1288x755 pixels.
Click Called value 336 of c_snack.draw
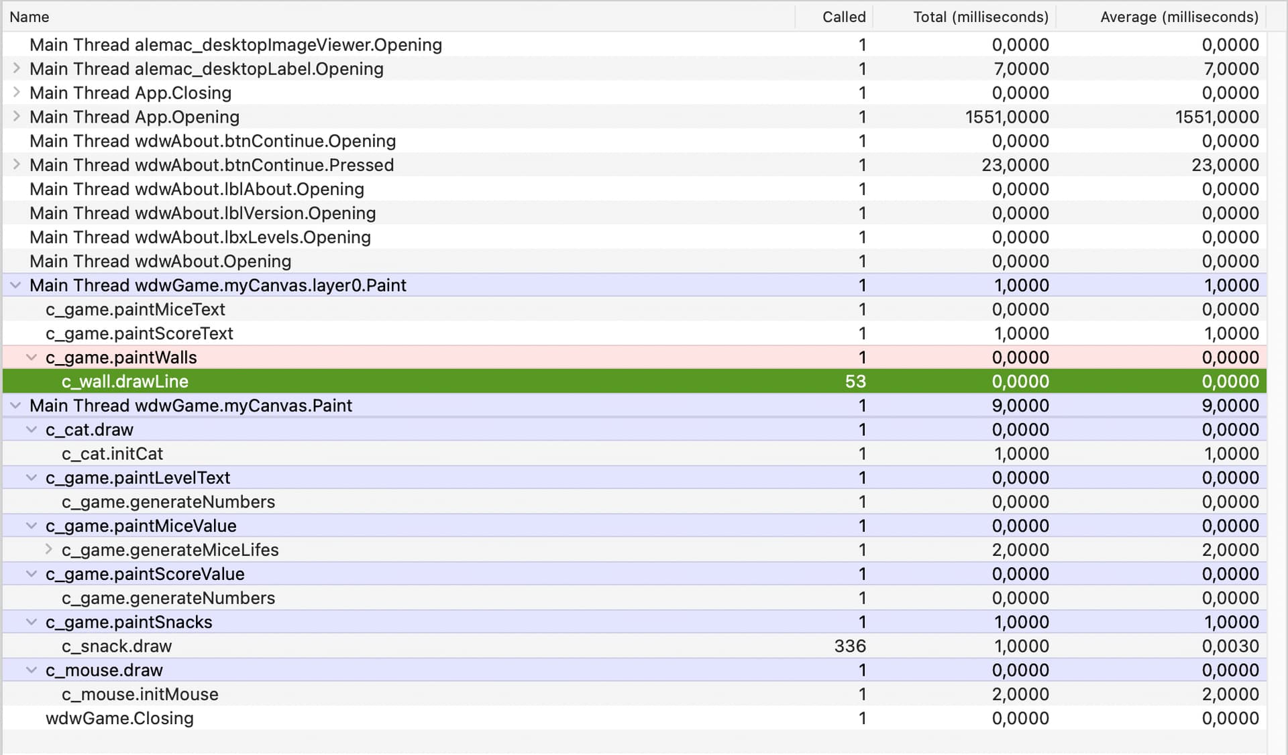(x=850, y=646)
